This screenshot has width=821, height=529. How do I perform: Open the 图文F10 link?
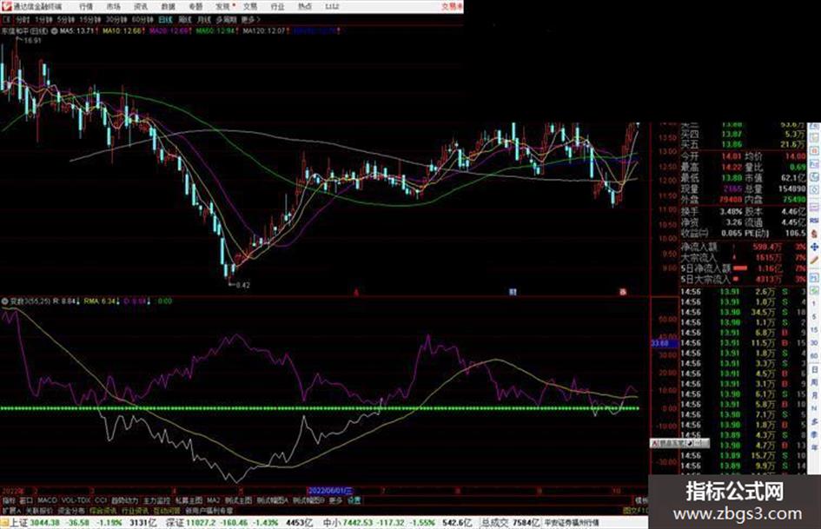tap(636, 510)
